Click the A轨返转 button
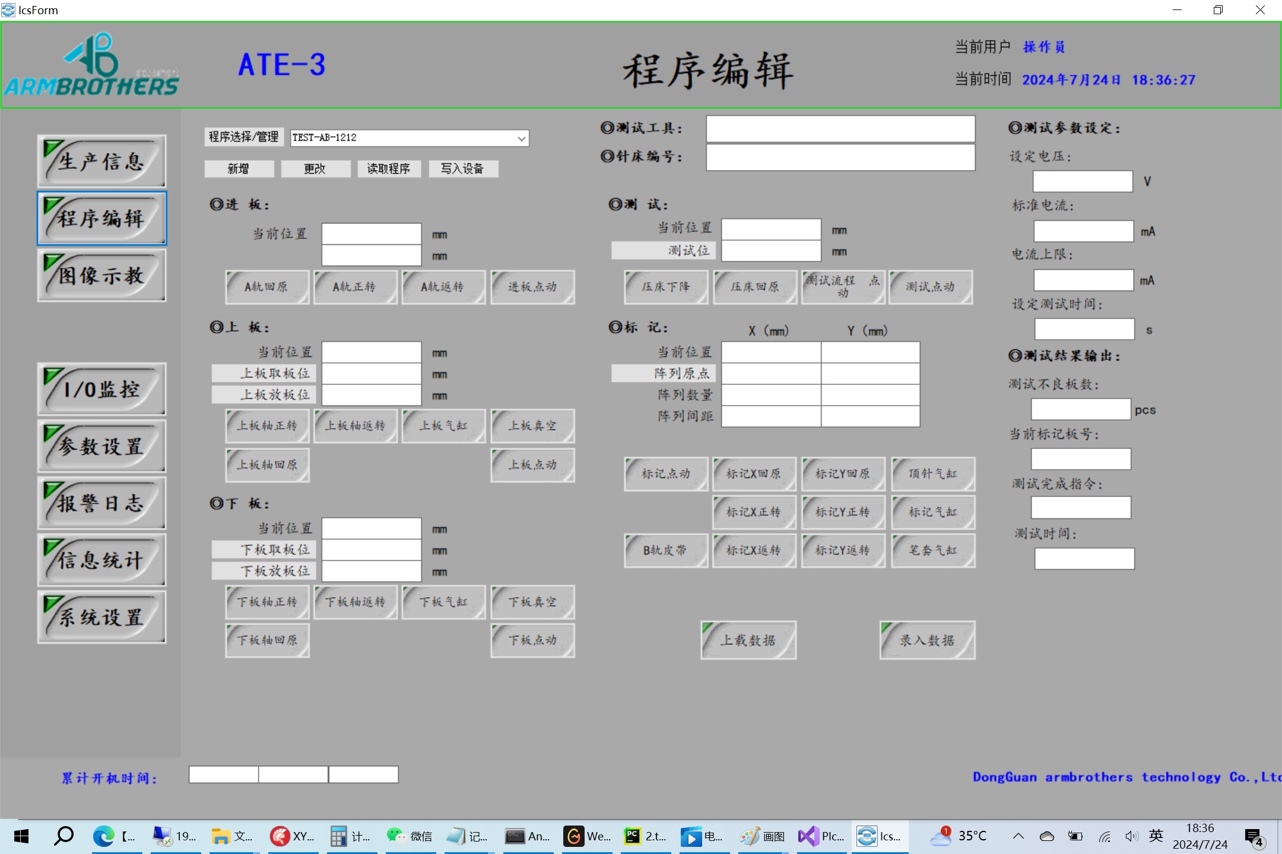The image size is (1282, 854). (443, 287)
